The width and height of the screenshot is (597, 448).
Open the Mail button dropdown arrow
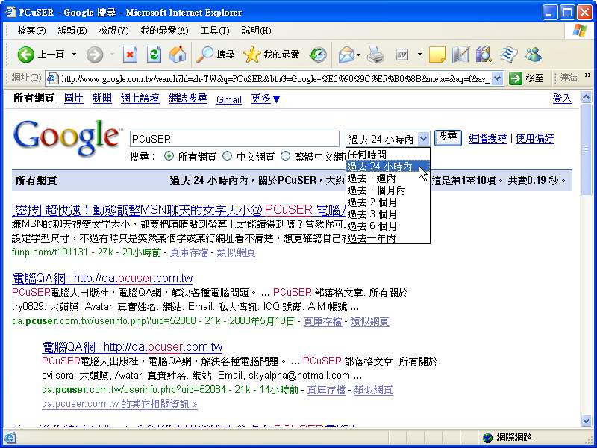(x=359, y=55)
